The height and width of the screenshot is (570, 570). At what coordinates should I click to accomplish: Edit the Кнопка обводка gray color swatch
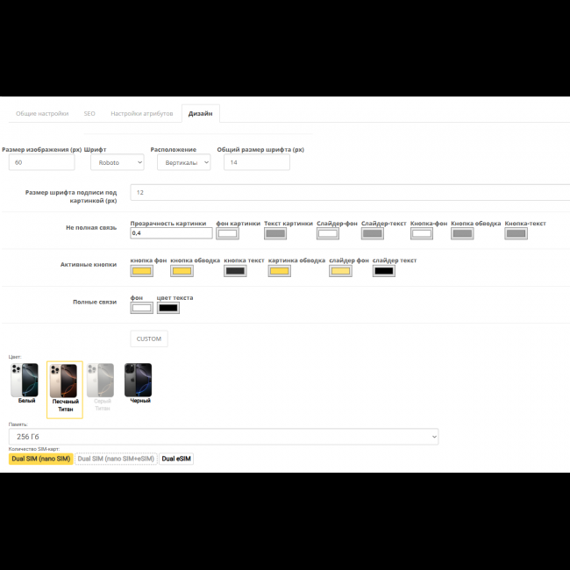[462, 233]
